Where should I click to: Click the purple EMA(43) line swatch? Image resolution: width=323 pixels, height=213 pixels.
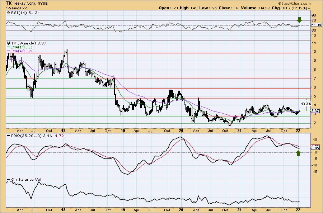click(9, 51)
